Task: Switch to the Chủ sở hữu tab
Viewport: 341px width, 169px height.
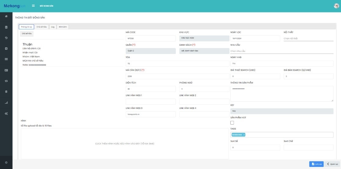Action: tap(41, 27)
